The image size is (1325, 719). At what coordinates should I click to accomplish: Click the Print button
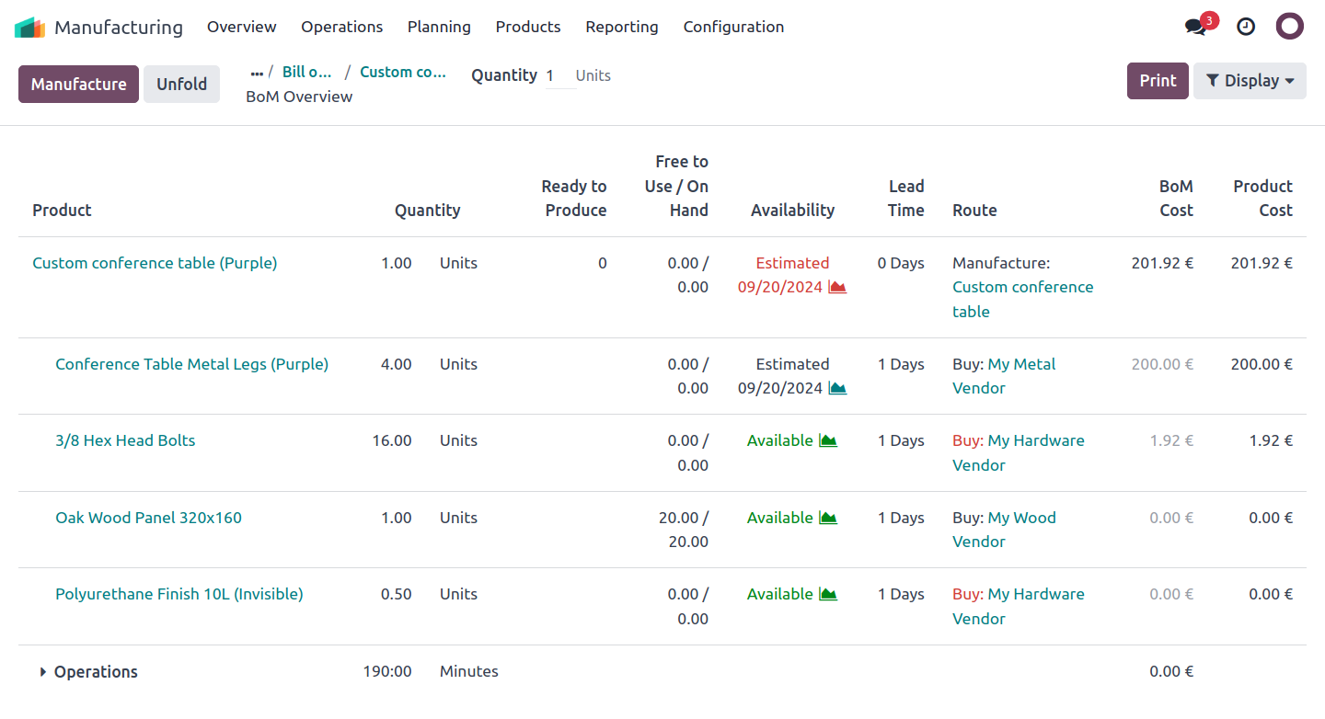click(1158, 81)
